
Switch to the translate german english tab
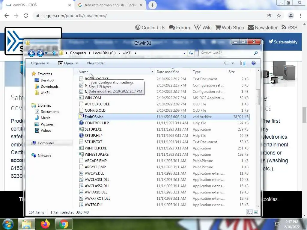click(110, 5)
